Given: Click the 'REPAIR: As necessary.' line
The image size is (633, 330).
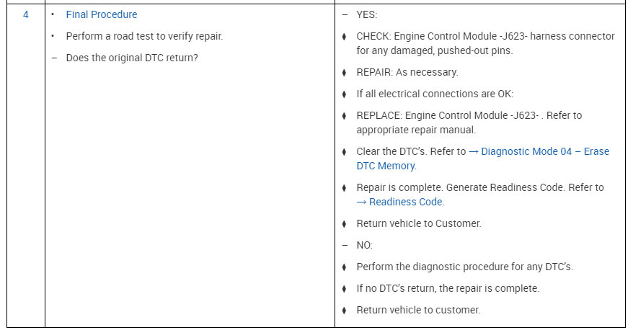Looking at the screenshot, I should tap(407, 72).
